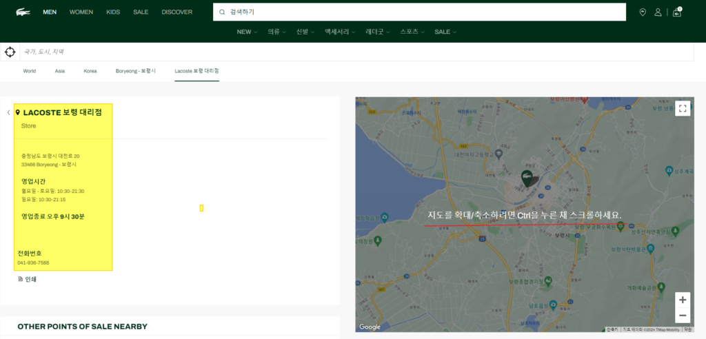Click the Lacoste store marker on map
The height and width of the screenshot is (339, 706).
tap(526, 178)
